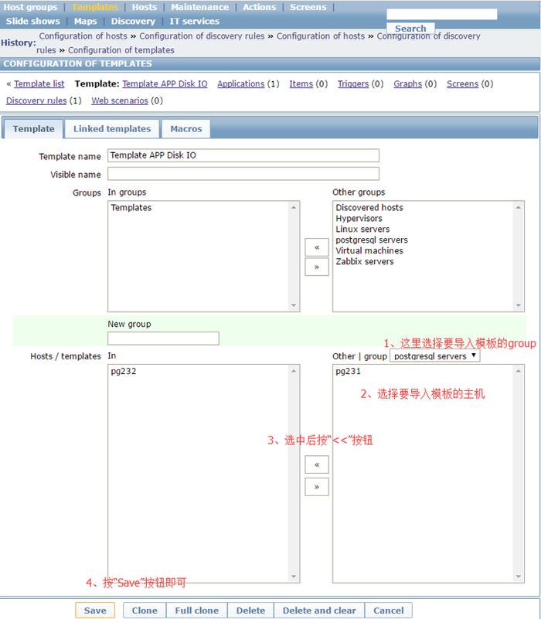
Task: Click the Save button
Action: pyautogui.click(x=95, y=610)
